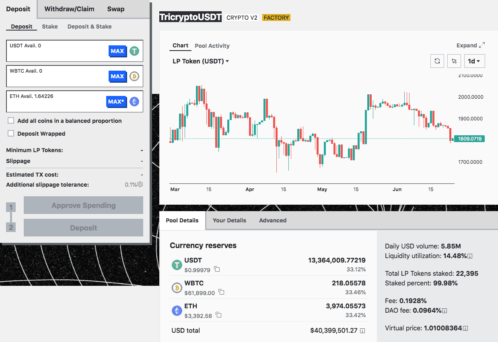Click the chart refresh icon
Screen dimensions: 498x342
tap(437, 61)
